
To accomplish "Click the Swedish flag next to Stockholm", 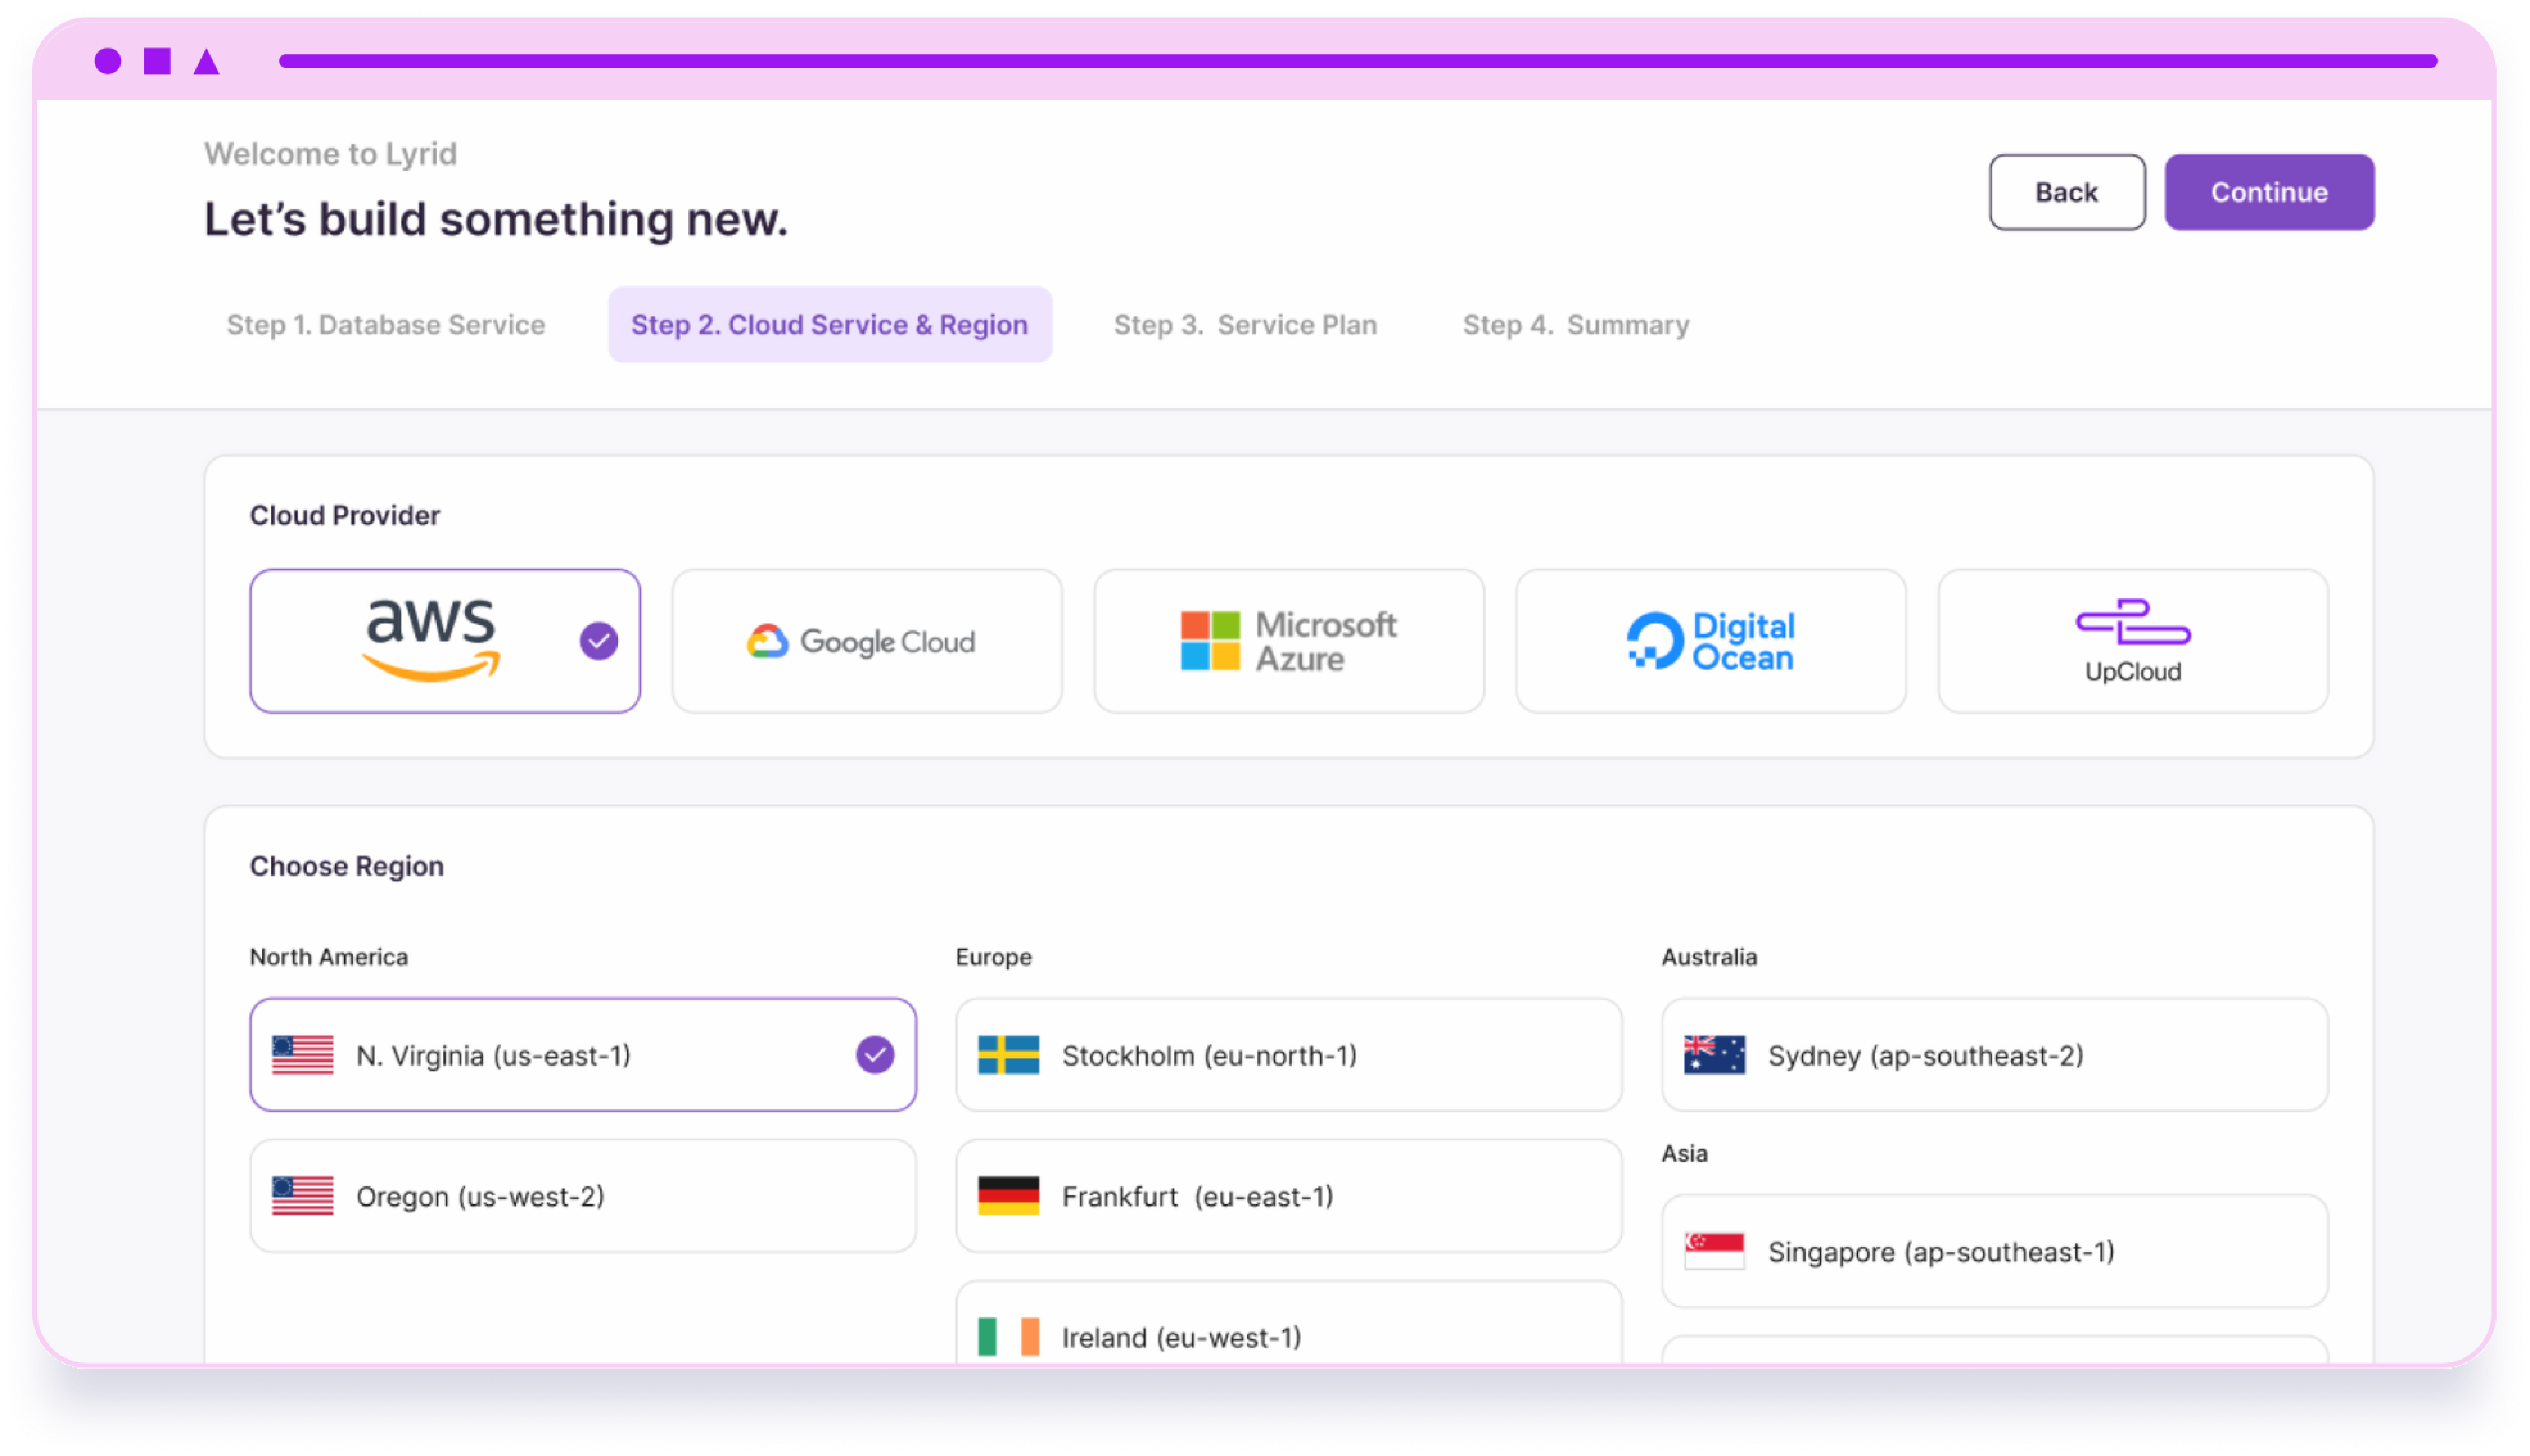I will 1009,1055.
